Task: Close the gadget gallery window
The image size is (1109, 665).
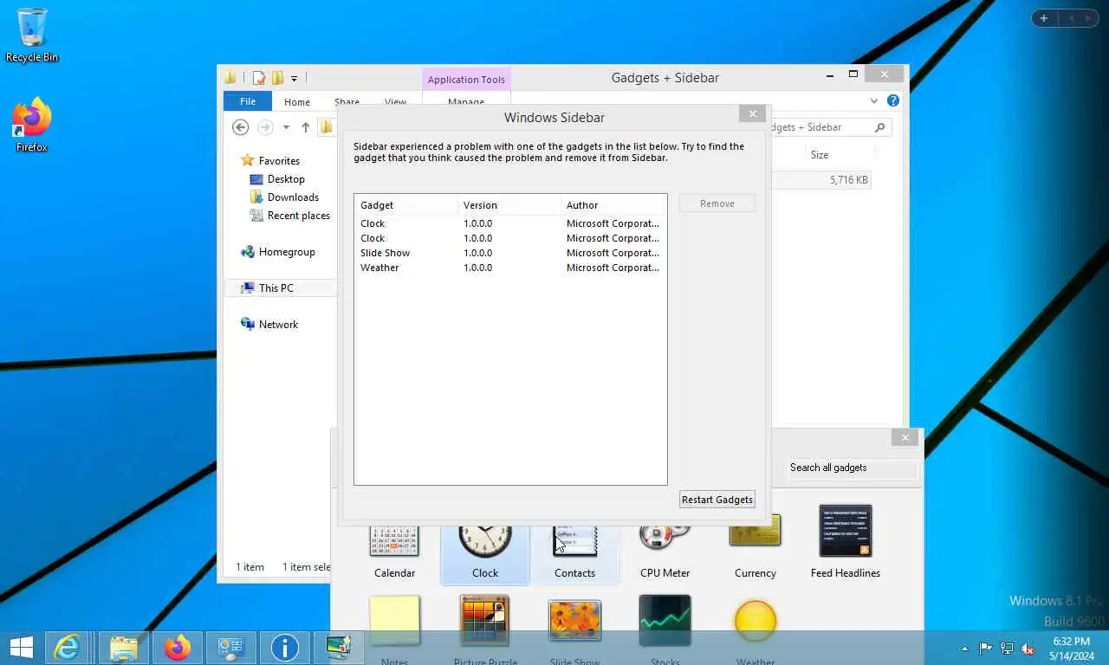Action: coord(905,437)
